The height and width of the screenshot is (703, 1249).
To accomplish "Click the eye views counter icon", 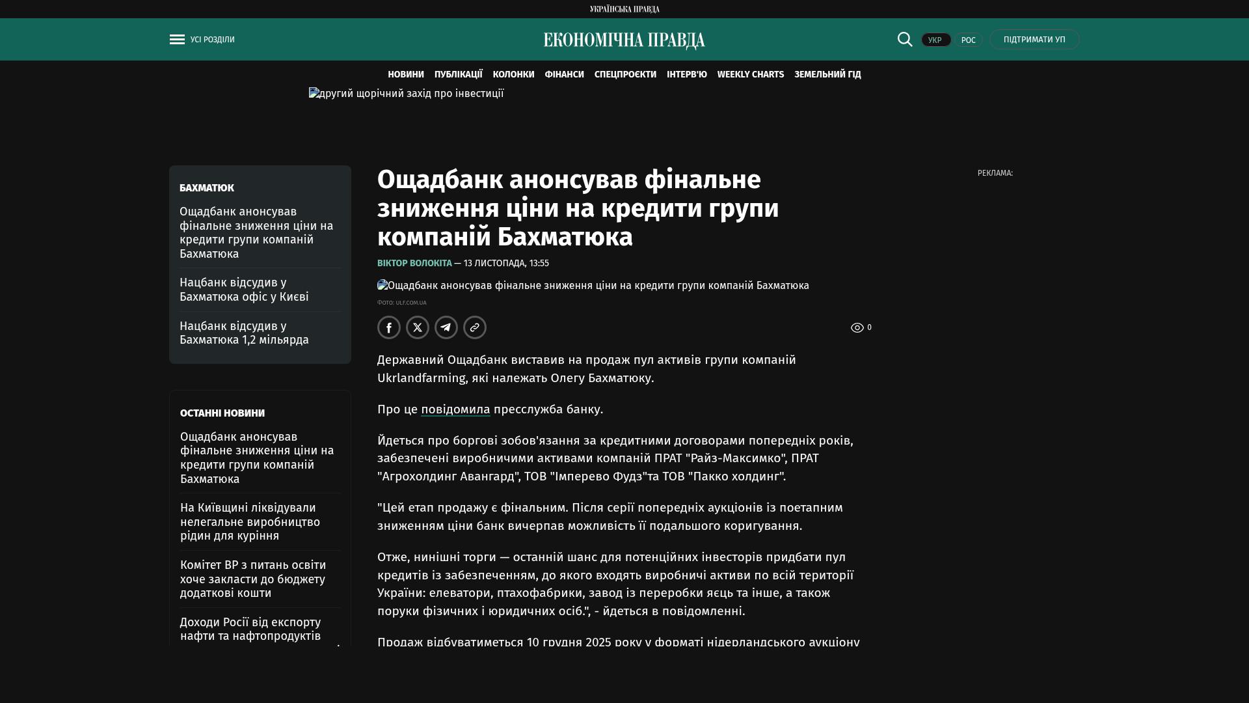I will click(x=857, y=328).
